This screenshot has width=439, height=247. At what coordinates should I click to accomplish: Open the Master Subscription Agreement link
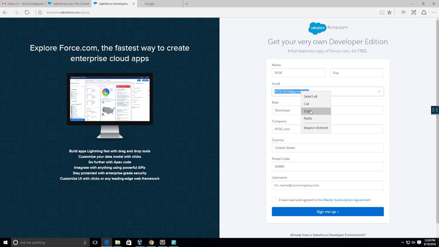[x=347, y=200]
